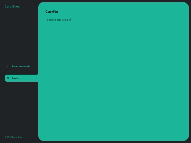The height and width of the screenshot is (143, 191).
Task: Select the Carrito sidebar item
Action: (x=22, y=78)
